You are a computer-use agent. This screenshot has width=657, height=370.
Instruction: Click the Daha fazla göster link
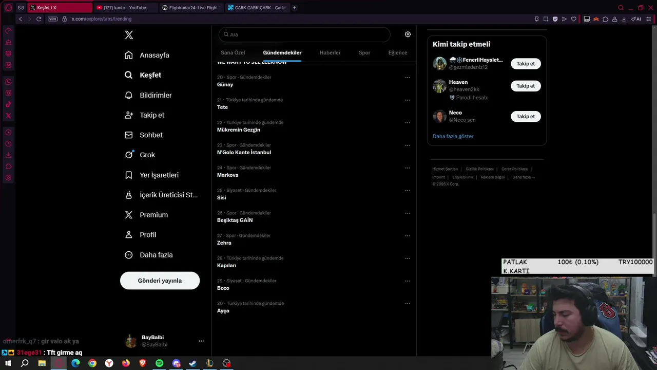tap(453, 136)
